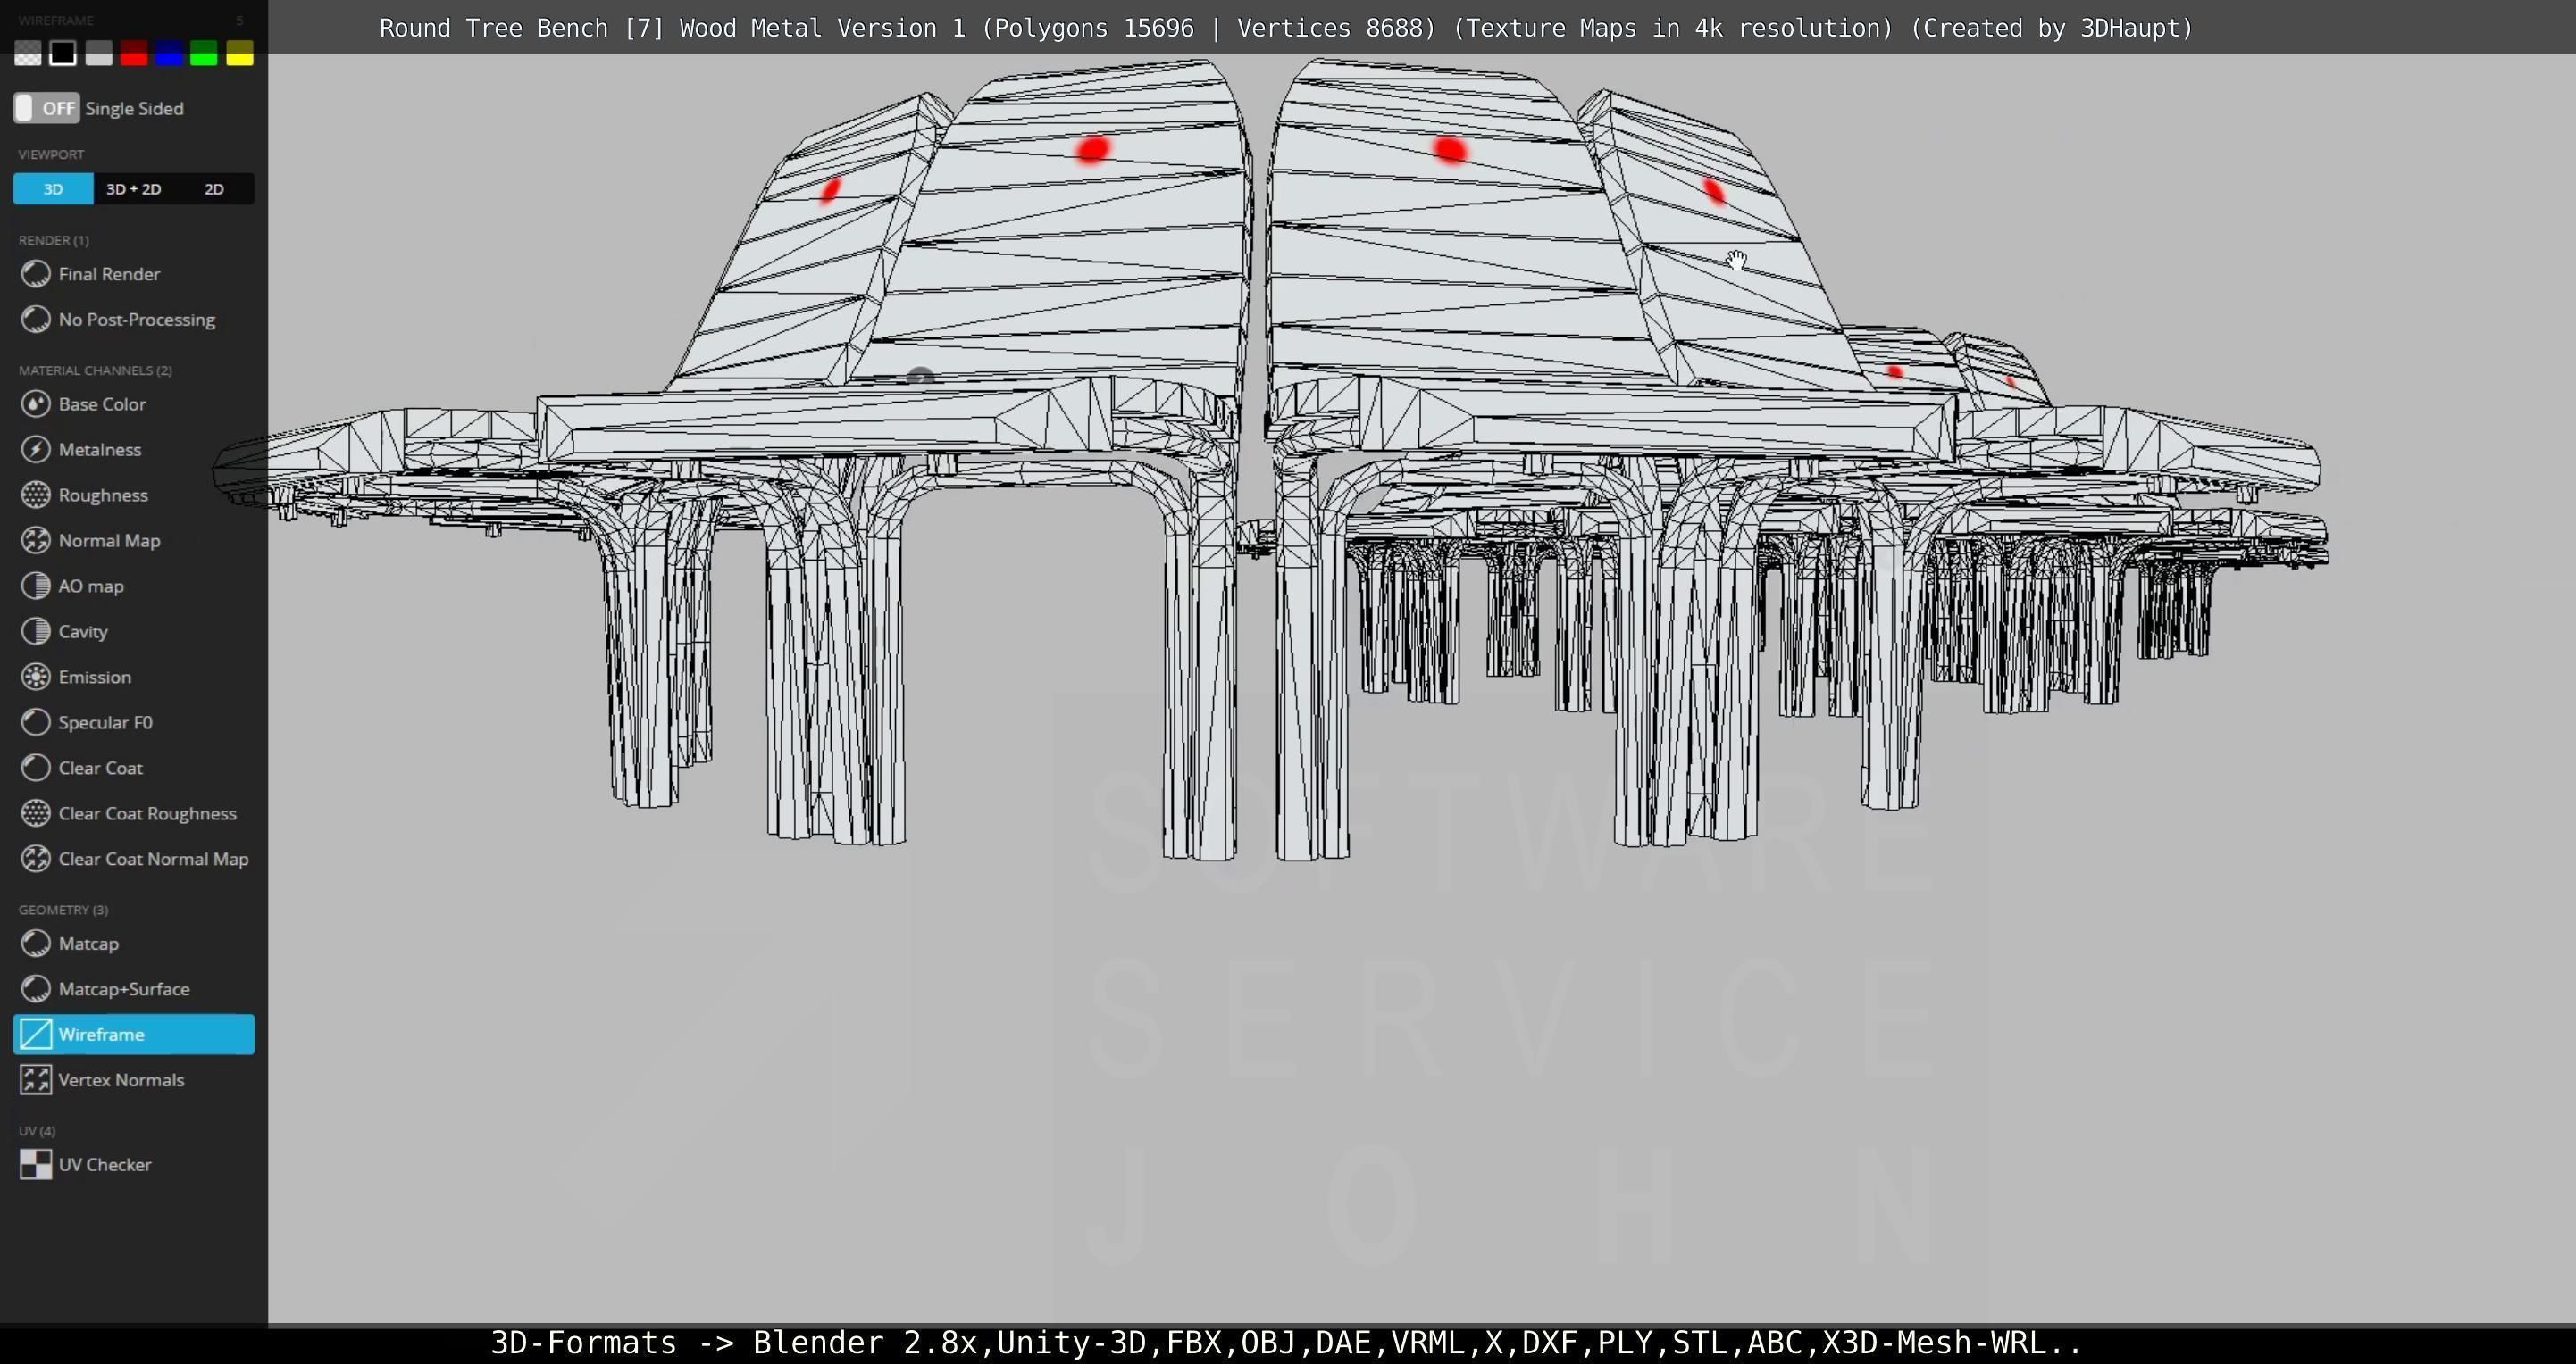Choose the yellow wireframe color swatch
Viewport: 2576px width, 1364px height.
pos(239,54)
